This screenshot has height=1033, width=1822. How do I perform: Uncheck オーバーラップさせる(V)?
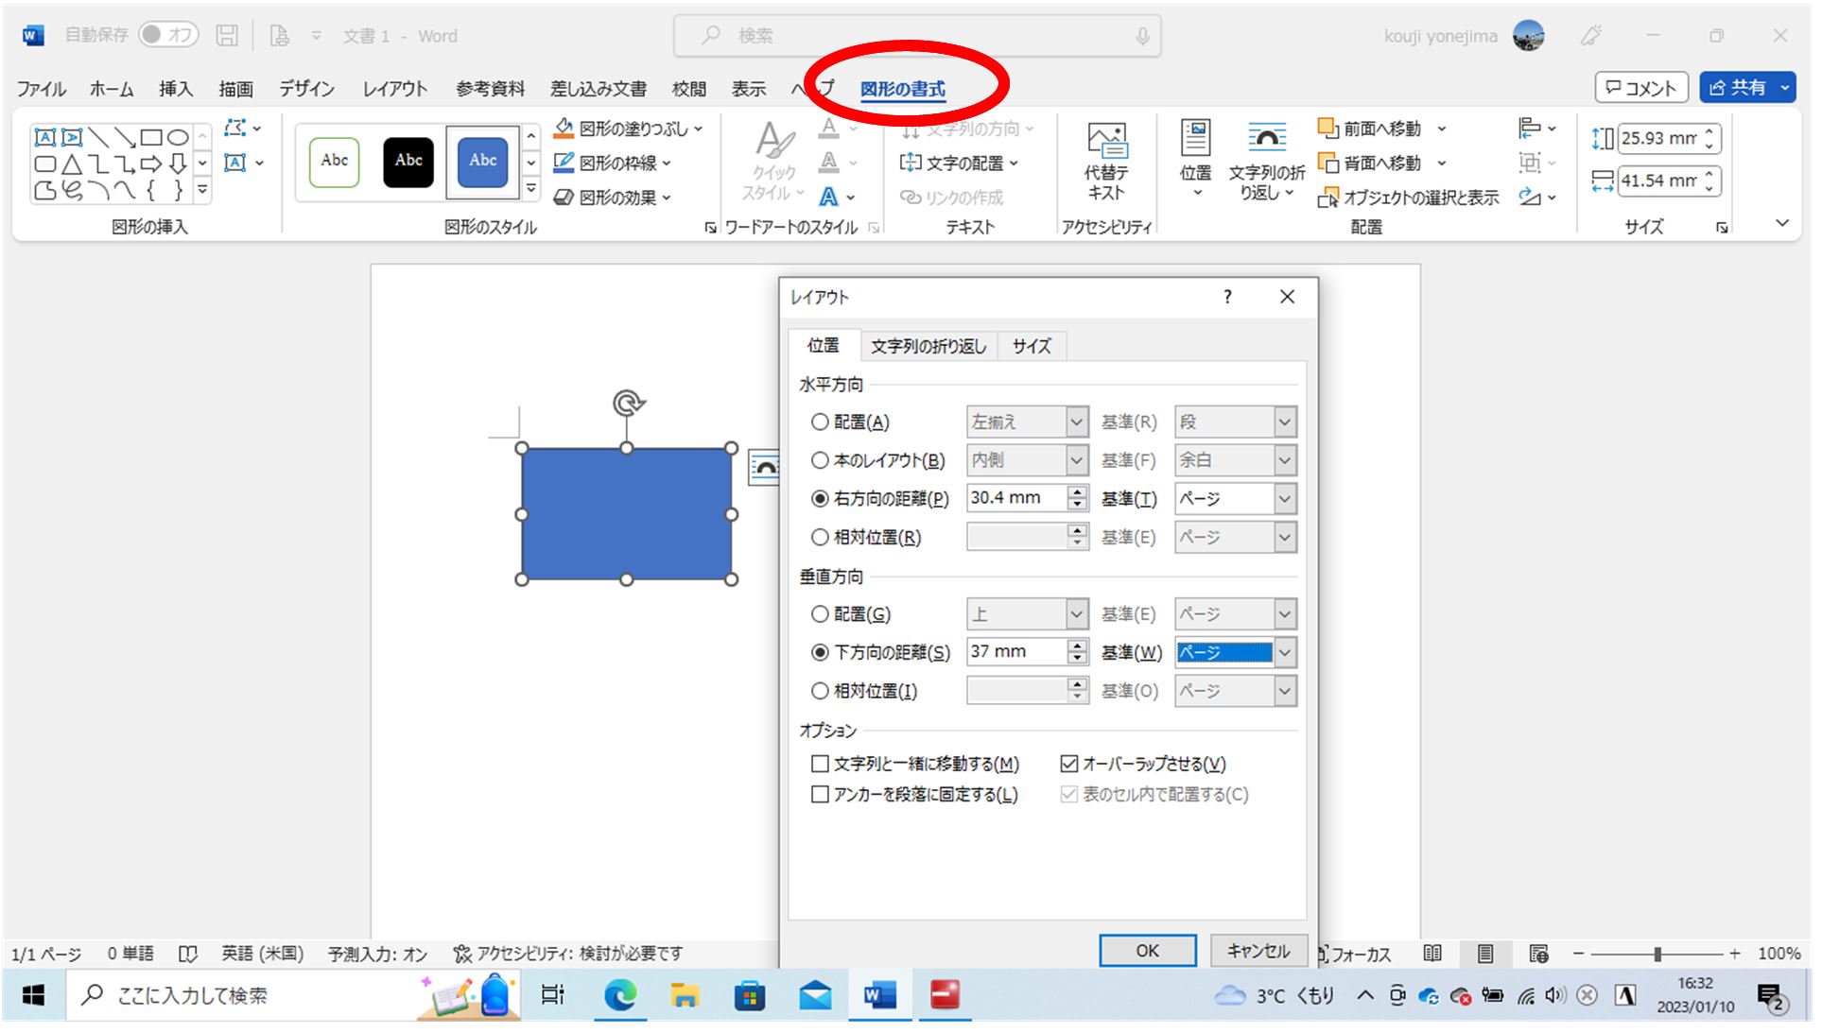click(x=1069, y=764)
